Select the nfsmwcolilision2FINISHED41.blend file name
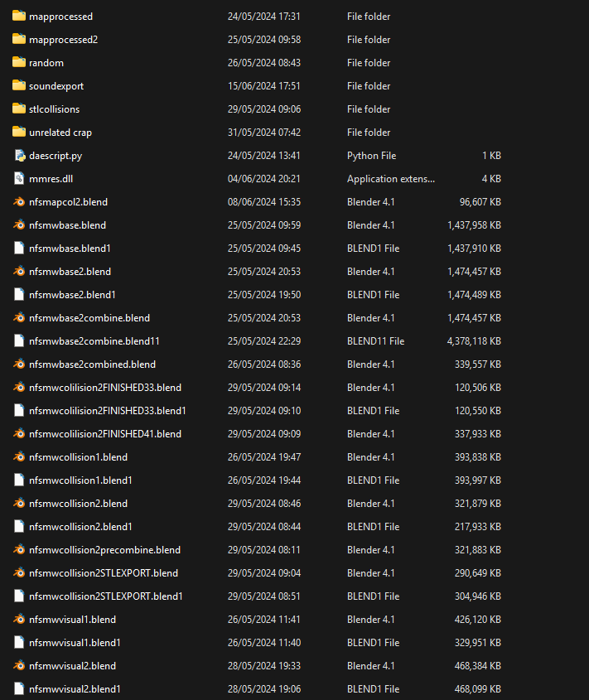 coord(105,434)
